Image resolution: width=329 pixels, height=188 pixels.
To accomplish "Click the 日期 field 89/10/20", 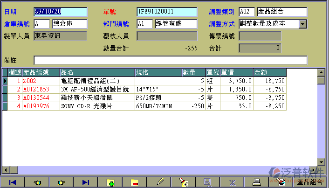I will (61, 12).
